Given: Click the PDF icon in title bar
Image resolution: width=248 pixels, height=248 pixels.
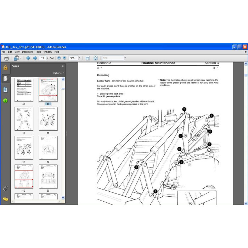Looking at the screenshot, I should [x=3, y=47].
